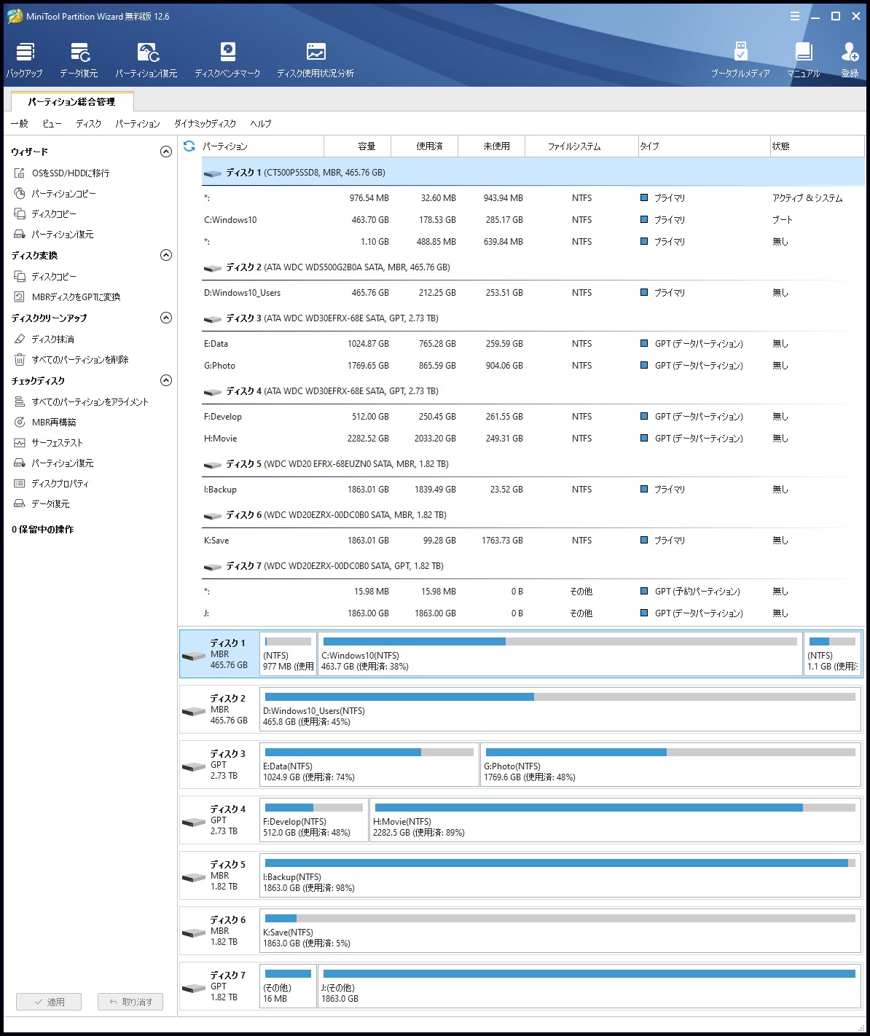The image size is (870, 1036).
Task: Open ディスクコピー under ウィザード
Action: (x=45, y=214)
